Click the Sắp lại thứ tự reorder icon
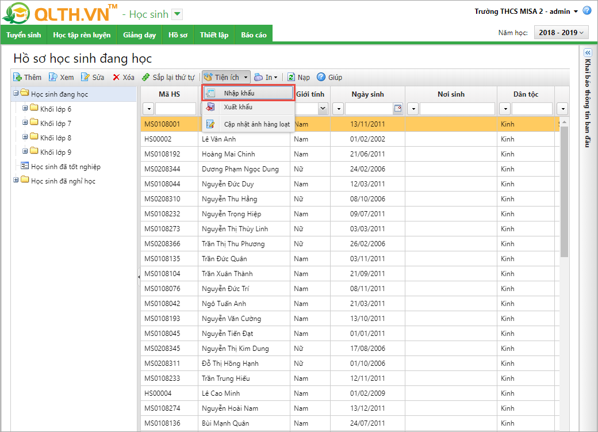The width and height of the screenshot is (598, 432). click(x=146, y=77)
